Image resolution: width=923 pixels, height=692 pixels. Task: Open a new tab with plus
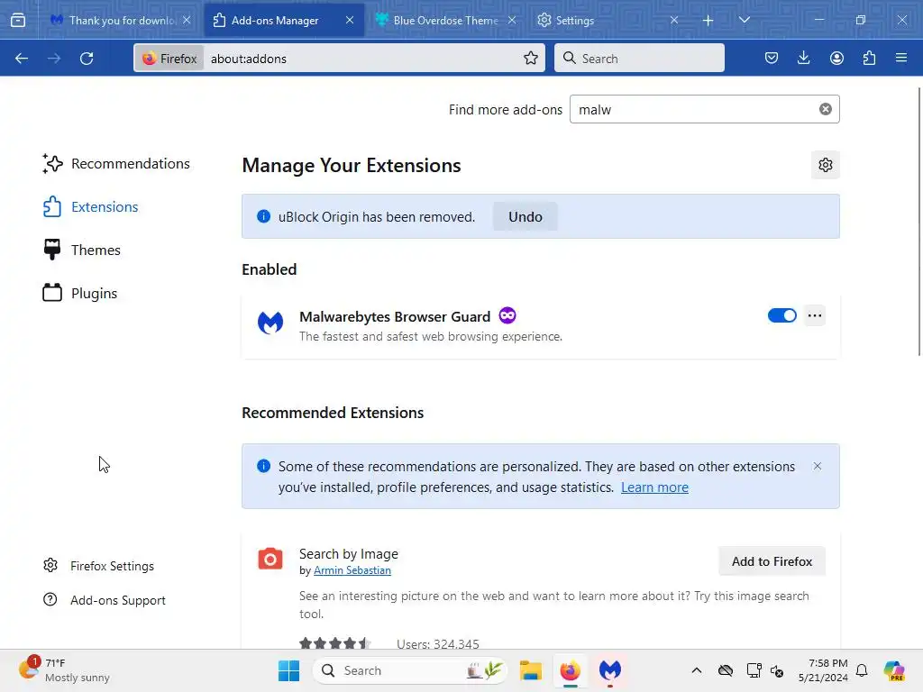[x=708, y=21]
